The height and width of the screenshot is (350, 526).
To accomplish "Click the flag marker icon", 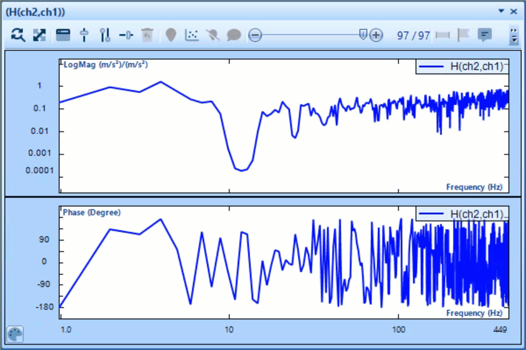I will (463, 36).
